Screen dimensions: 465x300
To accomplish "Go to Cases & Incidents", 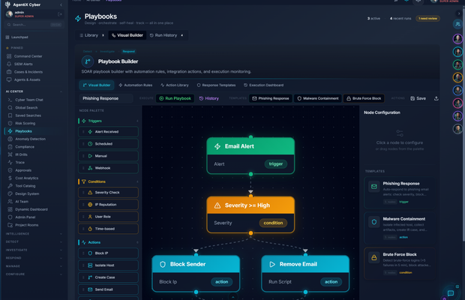I will pos(28,72).
